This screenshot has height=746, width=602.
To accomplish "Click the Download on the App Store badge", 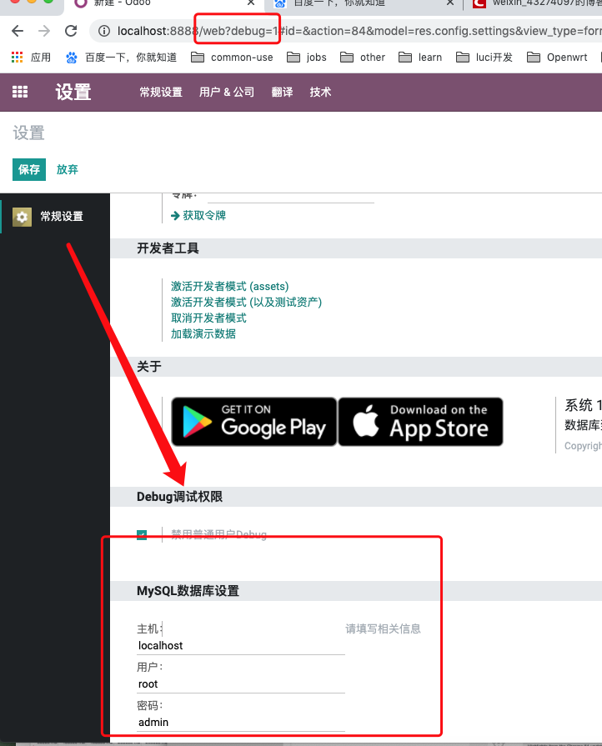I will point(421,422).
